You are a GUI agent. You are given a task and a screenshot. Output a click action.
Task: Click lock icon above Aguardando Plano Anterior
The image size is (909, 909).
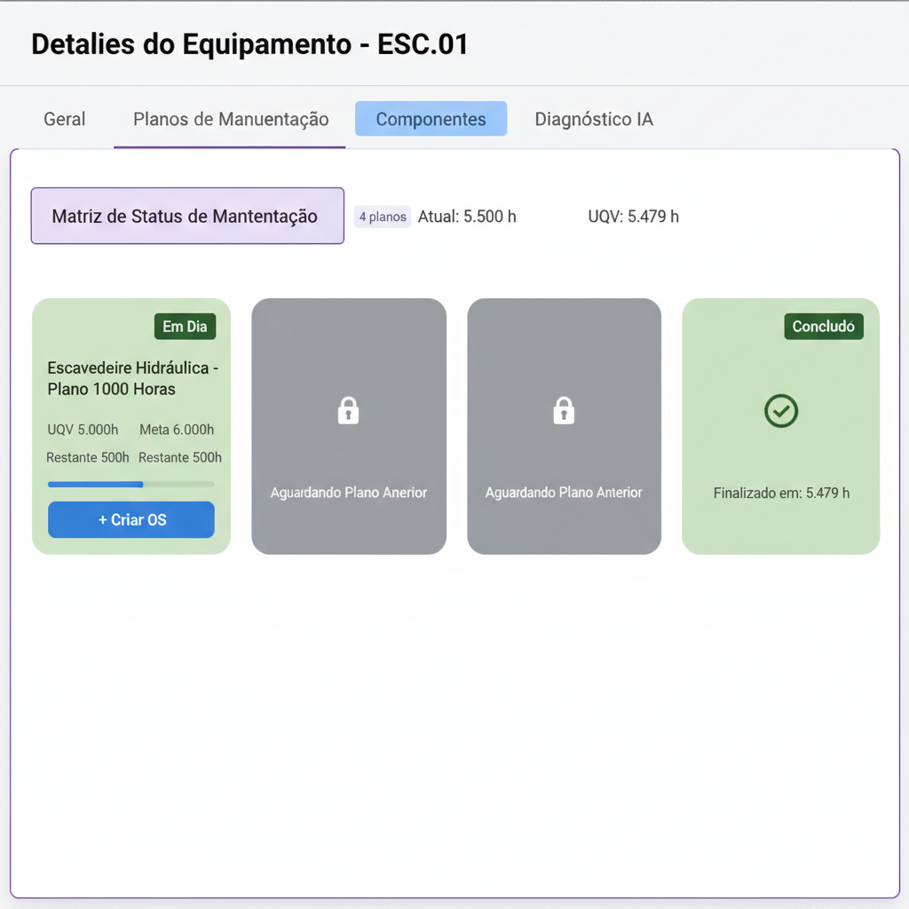(564, 410)
